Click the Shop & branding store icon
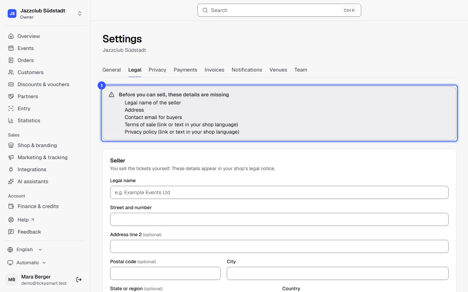Image resolution: width=468 pixels, height=292 pixels. pyautogui.click(x=11, y=145)
